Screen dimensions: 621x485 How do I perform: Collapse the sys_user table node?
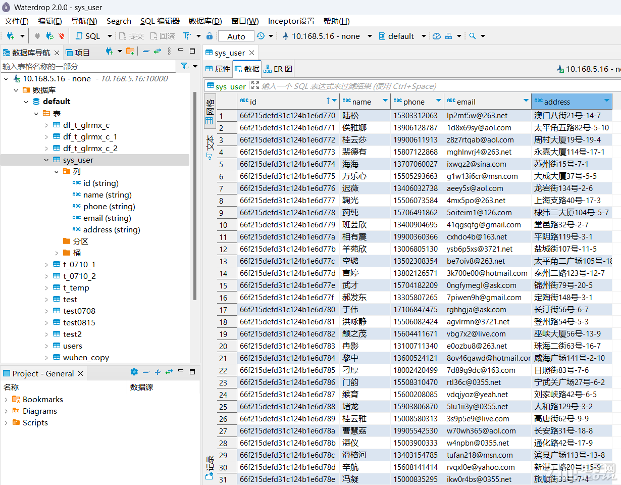click(46, 160)
